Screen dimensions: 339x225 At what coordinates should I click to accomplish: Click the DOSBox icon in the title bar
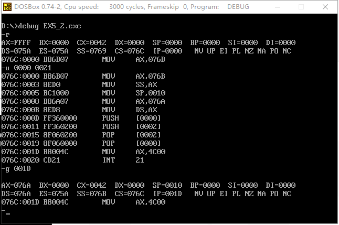(7, 7)
